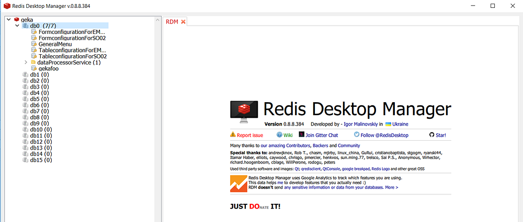Click the GitHub Star icon
523x222 pixels.
pos(431,135)
